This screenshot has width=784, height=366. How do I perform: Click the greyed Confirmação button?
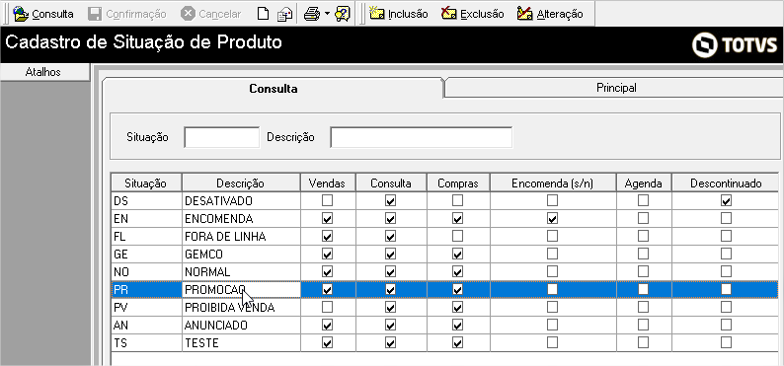(126, 14)
